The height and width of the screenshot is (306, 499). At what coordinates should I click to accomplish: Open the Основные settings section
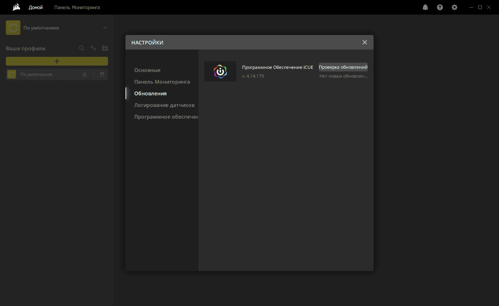click(147, 70)
